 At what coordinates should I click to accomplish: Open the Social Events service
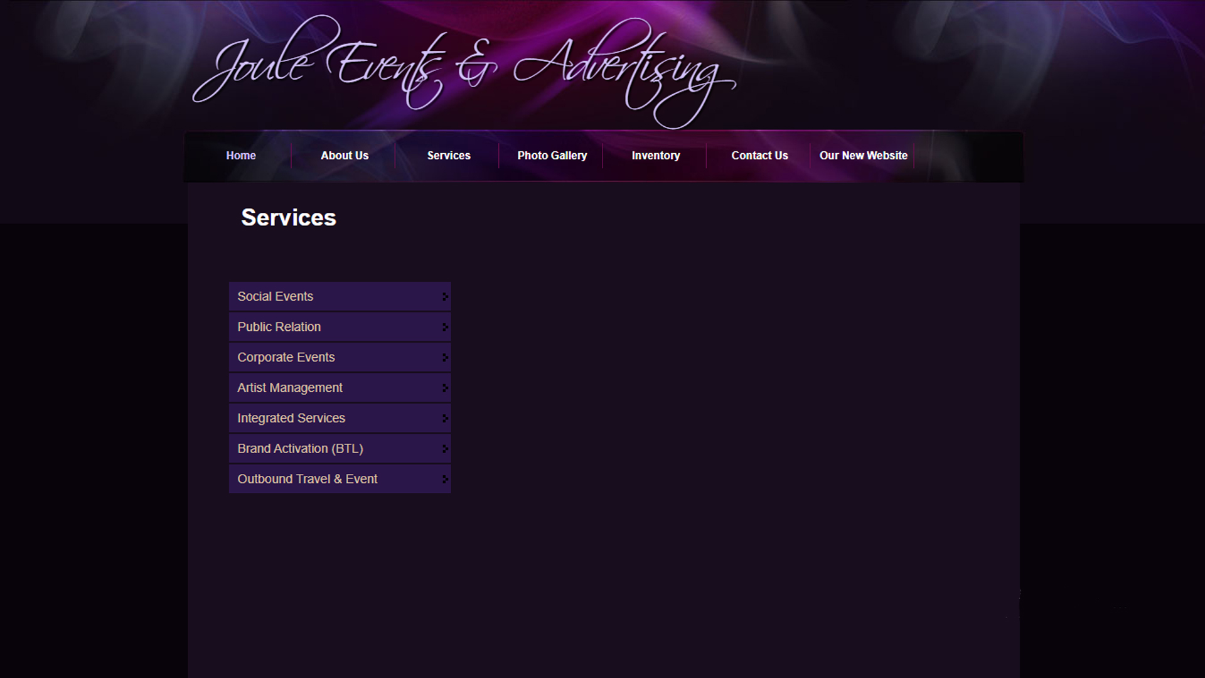(340, 296)
